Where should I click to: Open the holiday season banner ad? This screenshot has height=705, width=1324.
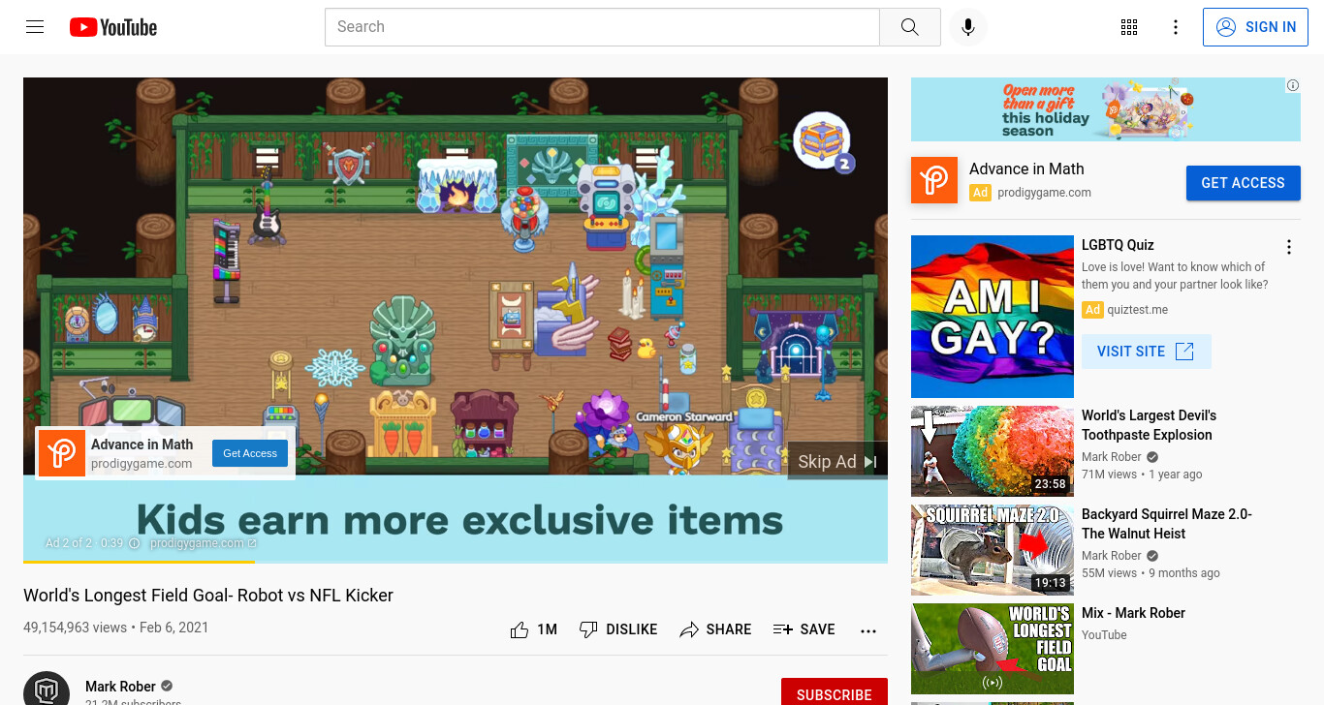tap(1106, 109)
